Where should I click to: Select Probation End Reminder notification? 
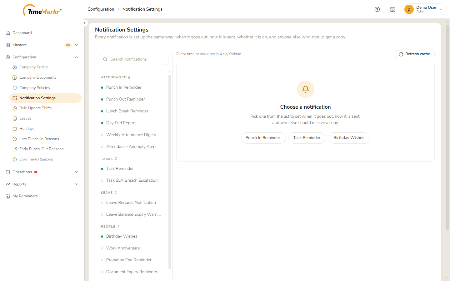point(132,260)
